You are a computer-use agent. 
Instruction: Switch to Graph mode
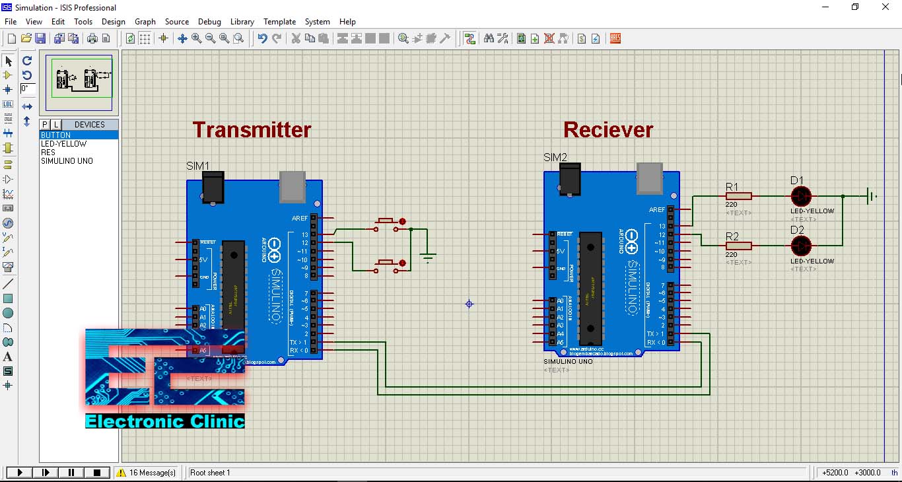pos(9,193)
